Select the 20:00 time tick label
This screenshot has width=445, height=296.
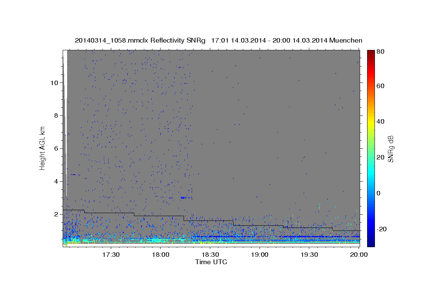(x=359, y=255)
